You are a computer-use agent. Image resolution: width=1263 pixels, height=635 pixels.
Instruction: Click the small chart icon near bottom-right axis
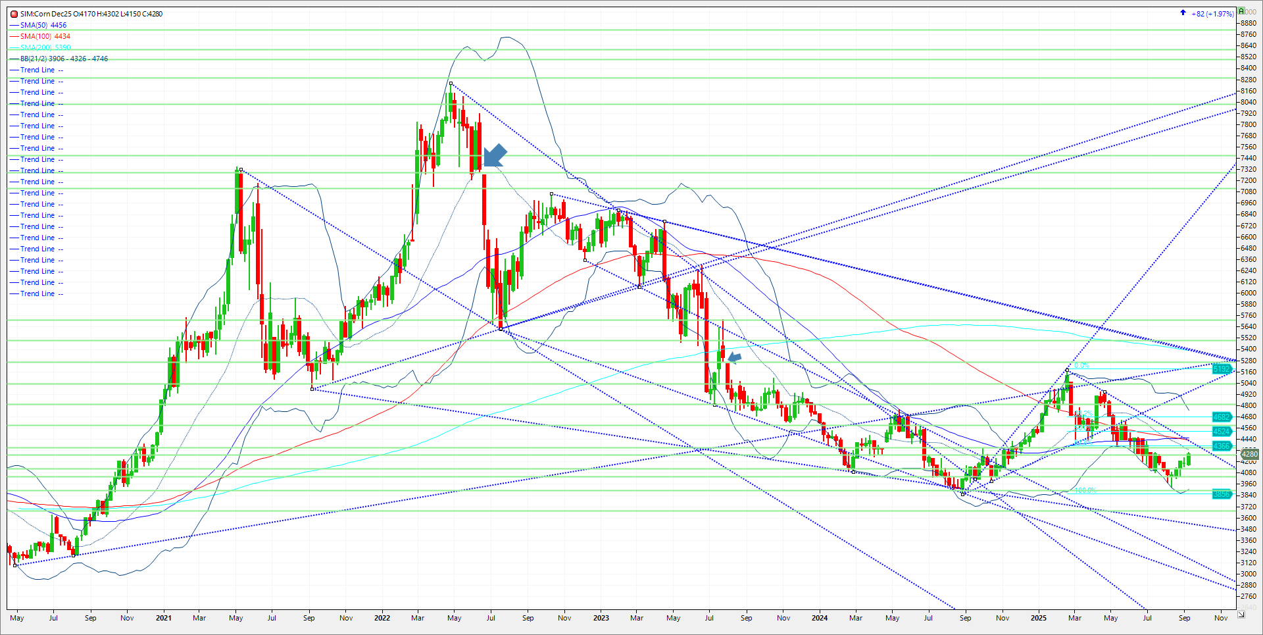1242,613
